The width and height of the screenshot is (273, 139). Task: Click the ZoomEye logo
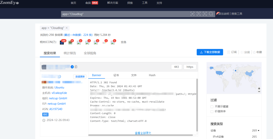click(x=9, y=3)
